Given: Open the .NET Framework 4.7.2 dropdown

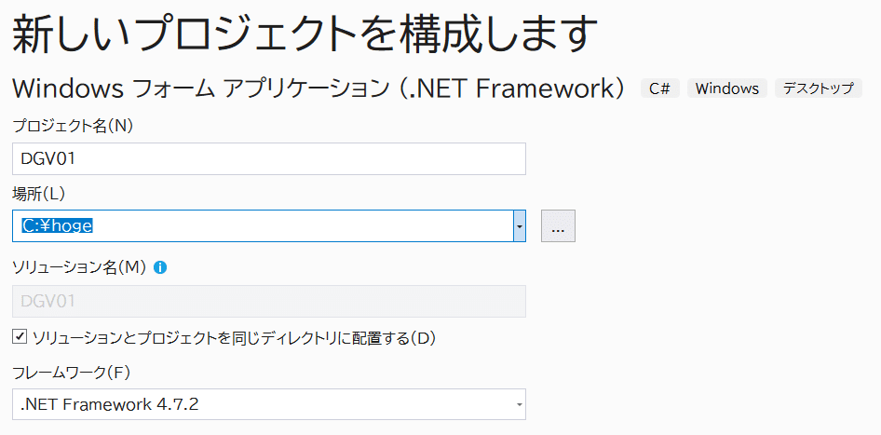Looking at the screenshot, I should (268, 404).
